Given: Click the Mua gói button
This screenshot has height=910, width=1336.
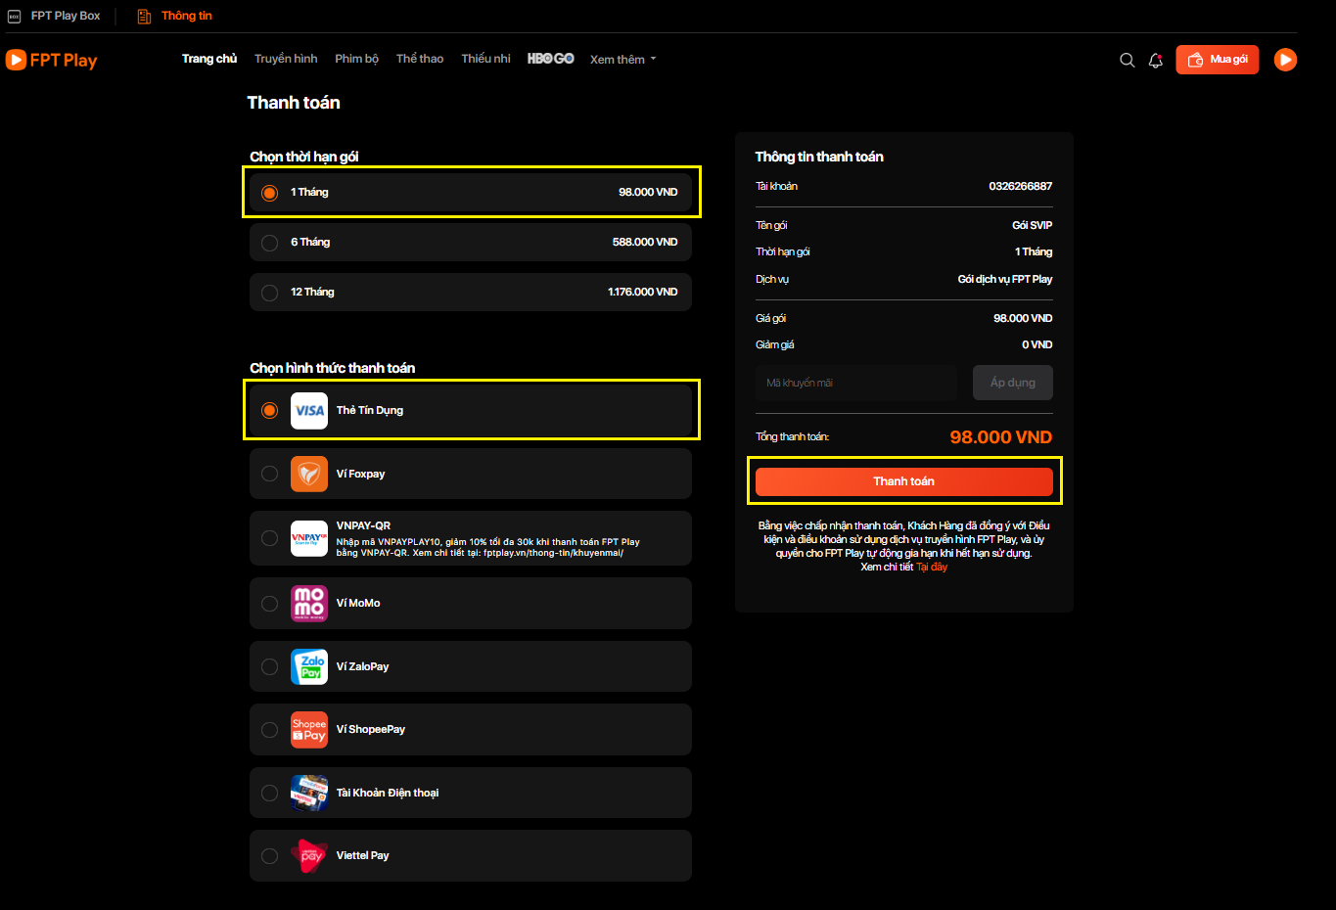Looking at the screenshot, I should pyautogui.click(x=1218, y=60).
